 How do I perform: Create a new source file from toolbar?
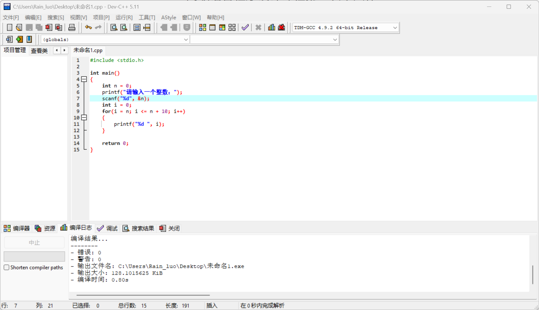pos(9,28)
